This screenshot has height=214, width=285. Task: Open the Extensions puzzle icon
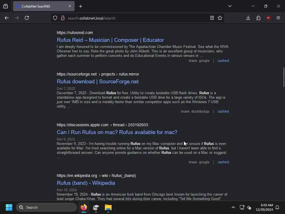tap(258, 18)
